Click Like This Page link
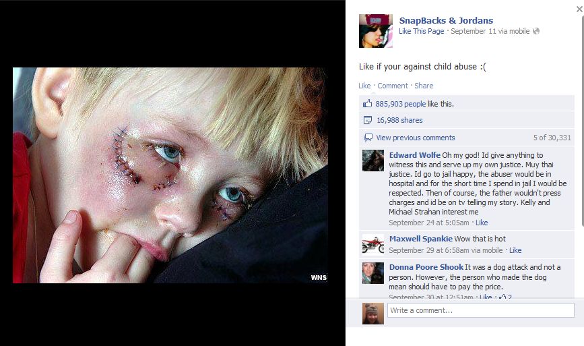Screen dimensions: 584x346 click(x=421, y=31)
